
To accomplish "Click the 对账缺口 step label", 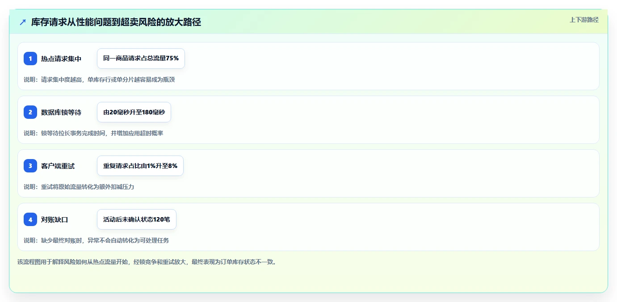I will pos(55,219).
